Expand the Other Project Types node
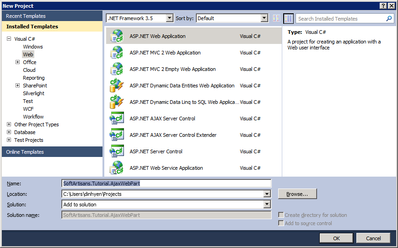This screenshot has width=398, height=248. pos(9,124)
